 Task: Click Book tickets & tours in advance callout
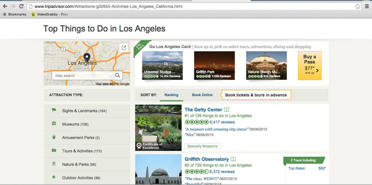256,95
